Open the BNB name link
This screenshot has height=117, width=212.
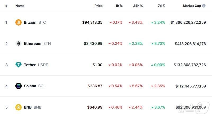point(28,107)
